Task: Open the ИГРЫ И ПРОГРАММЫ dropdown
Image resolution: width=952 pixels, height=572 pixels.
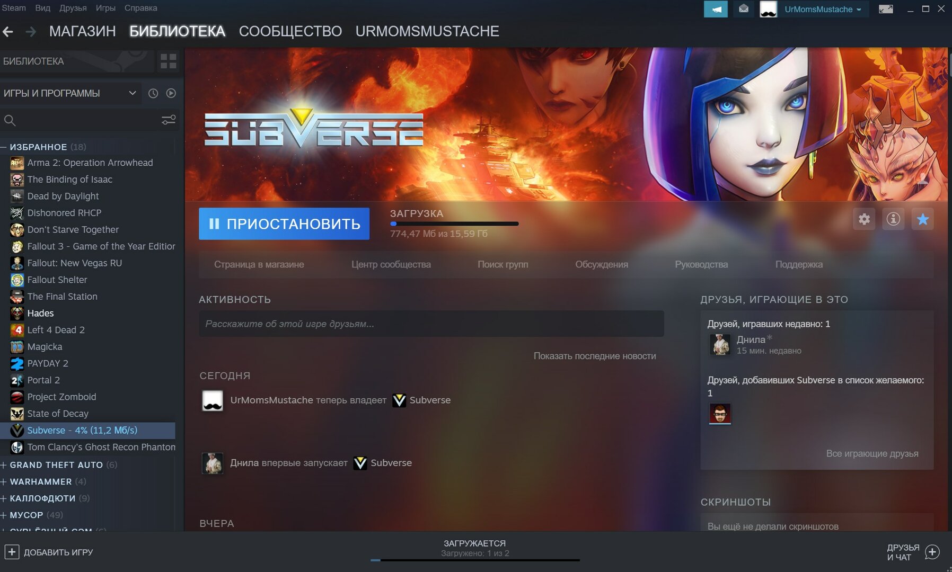Action: 70,93
